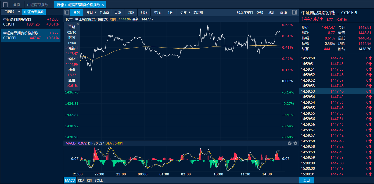Toggle the left sidebar panel icon

click(x=5, y=5)
